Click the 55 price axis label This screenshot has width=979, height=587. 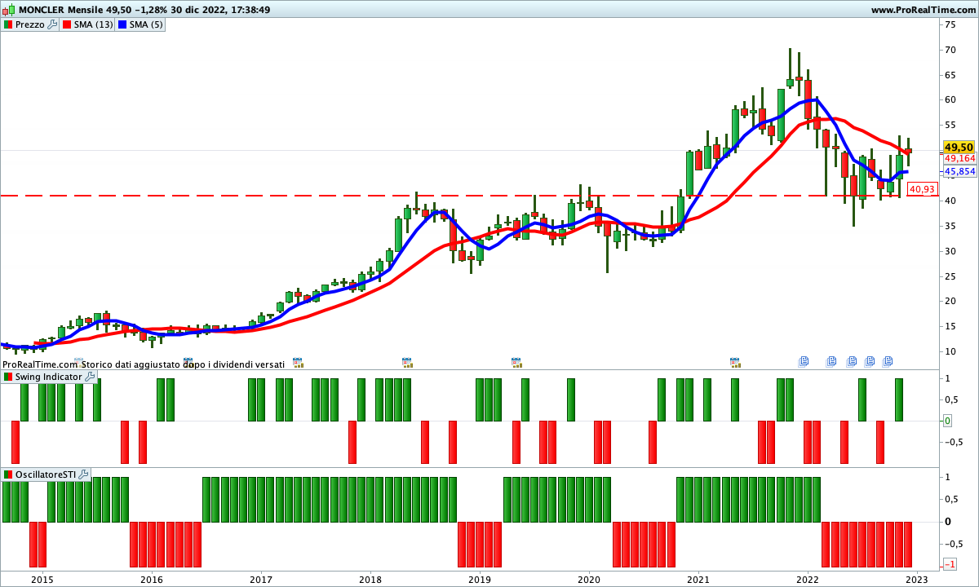click(x=950, y=126)
